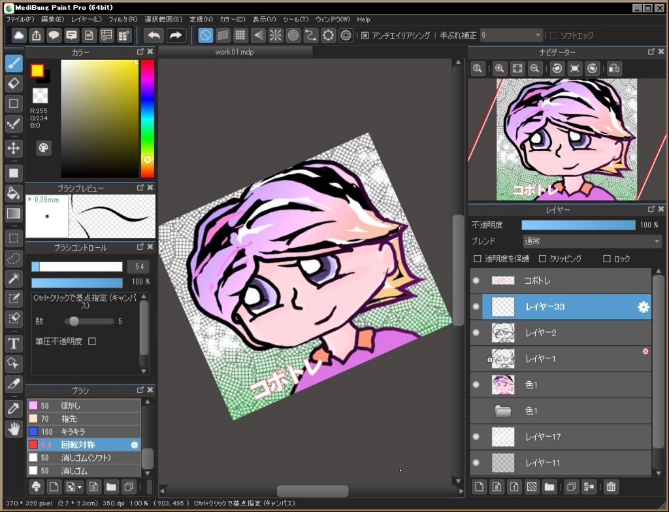
Task: Undock the Navigator panel with its float icon
Action: pos(651,52)
